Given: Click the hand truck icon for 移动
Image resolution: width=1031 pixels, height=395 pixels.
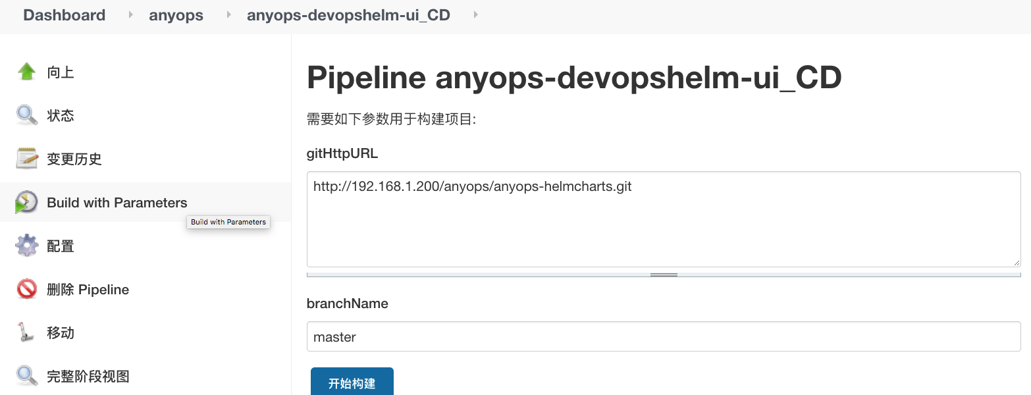Looking at the screenshot, I should pos(26,332).
